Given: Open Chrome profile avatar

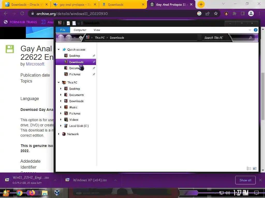Looking at the screenshot, I should point(251,13).
